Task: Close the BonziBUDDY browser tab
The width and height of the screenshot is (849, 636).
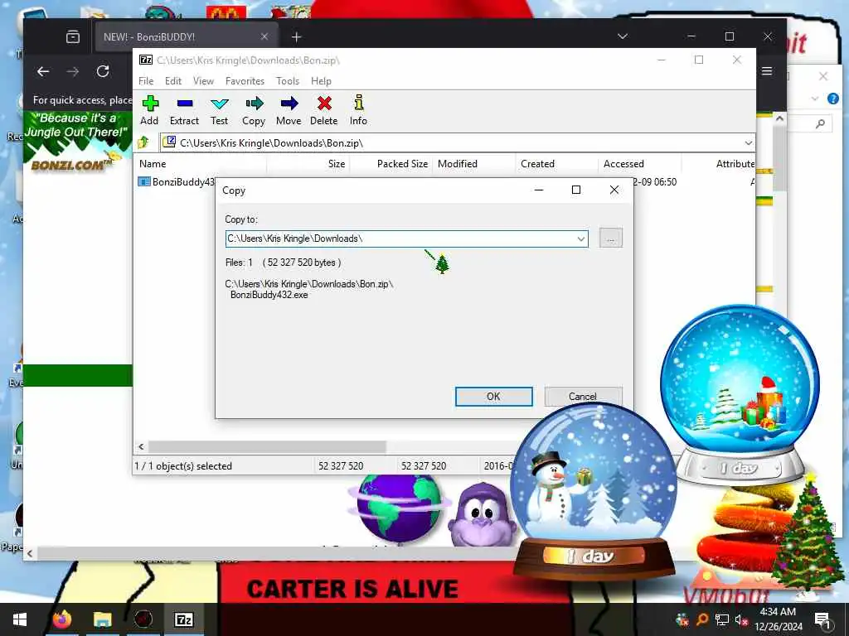Action: pos(264,36)
